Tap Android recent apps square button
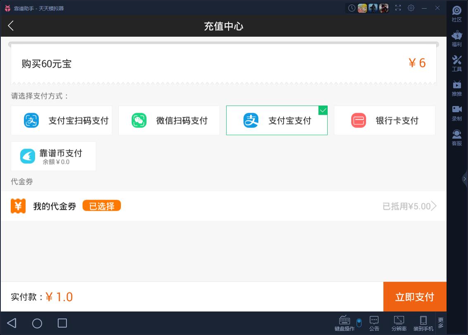 click(62, 323)
